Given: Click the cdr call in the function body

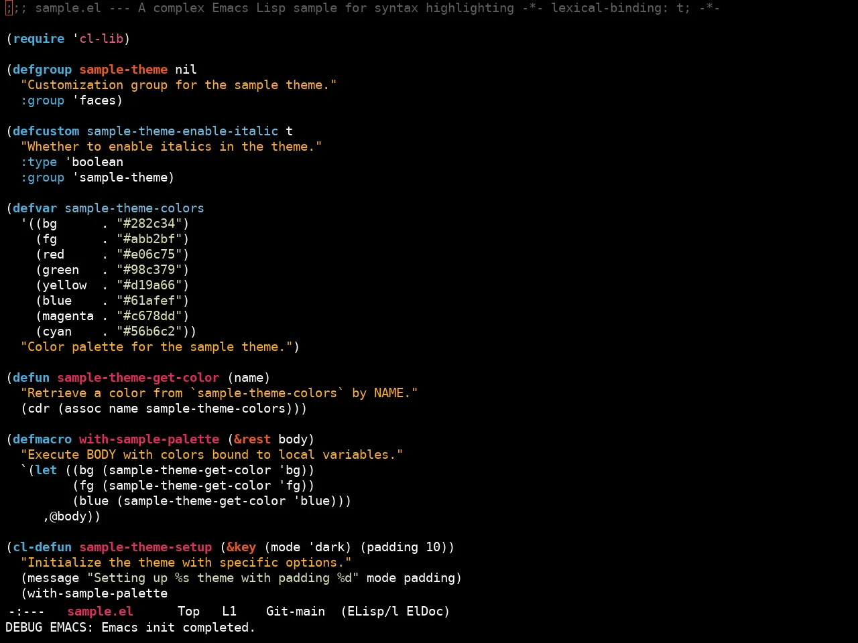Looking at the screenshot, I should click(38, 409).
